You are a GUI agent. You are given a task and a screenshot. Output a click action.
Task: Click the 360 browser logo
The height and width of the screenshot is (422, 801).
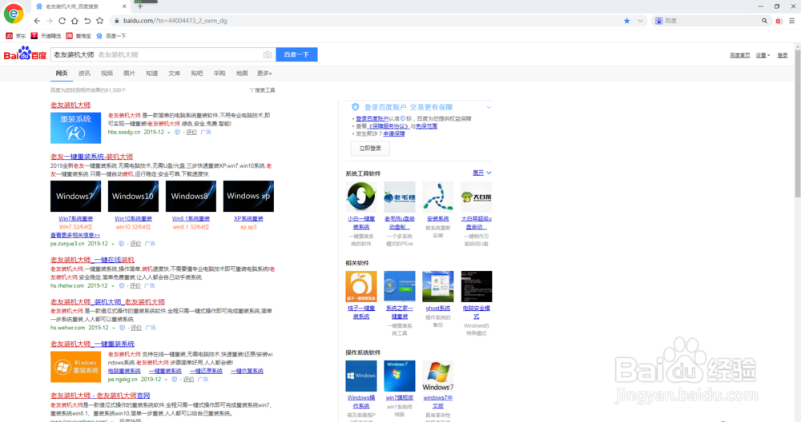point(14,14)
